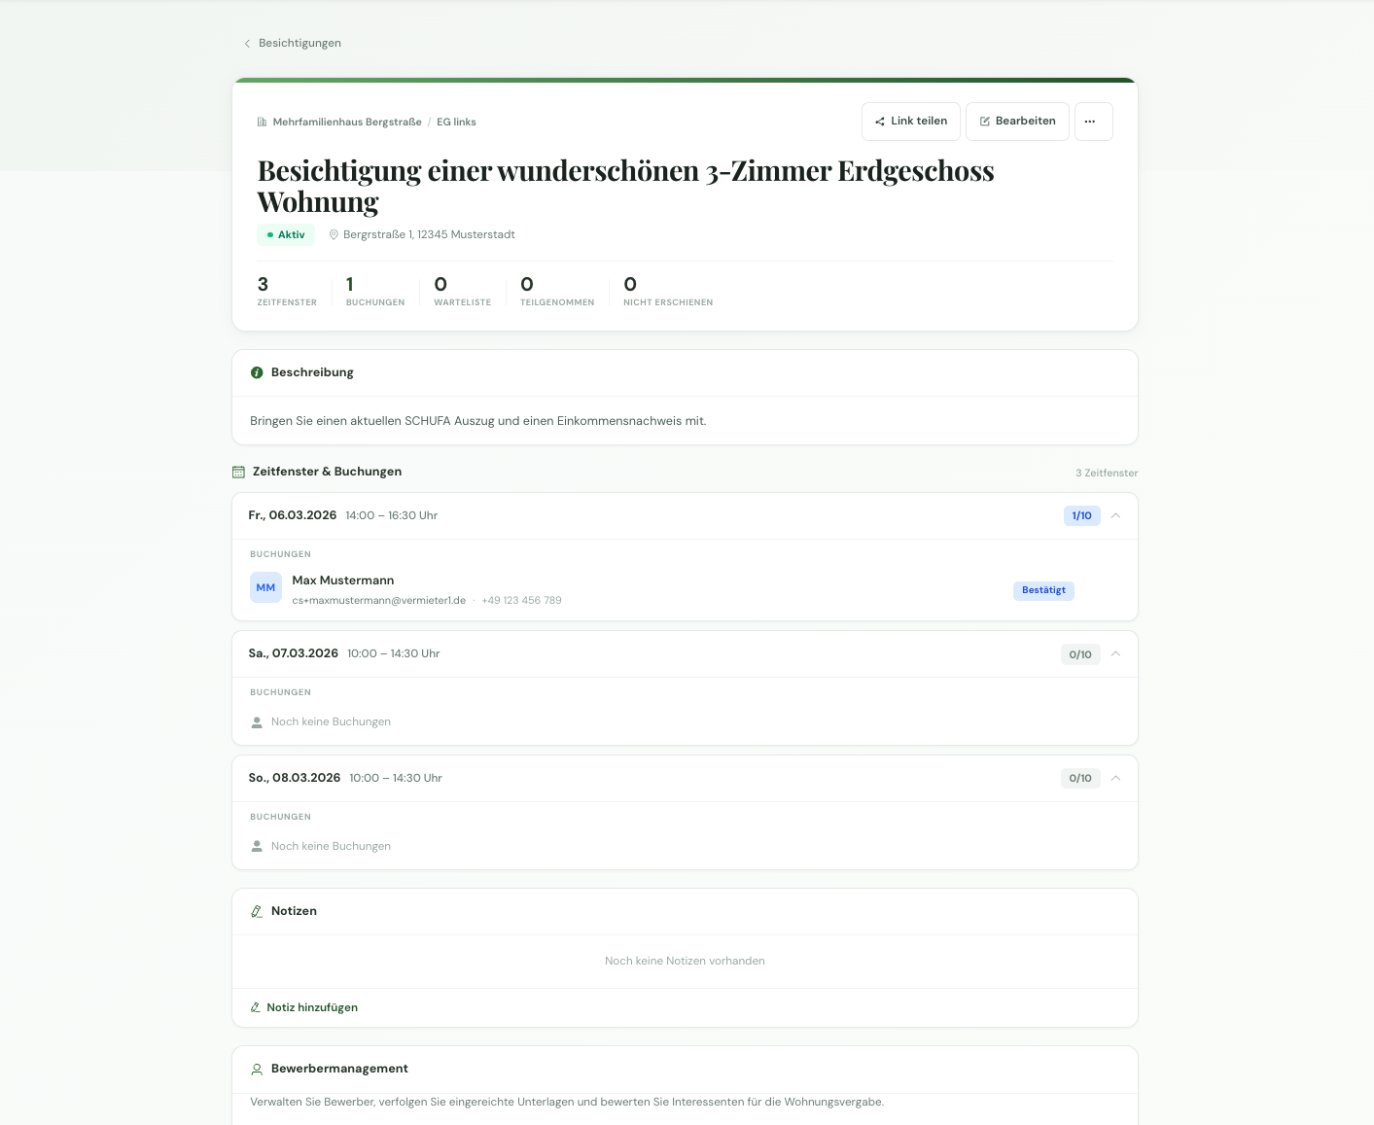Click the calendar icon beside Zeitfenster & Buchungen
Screen dimensions: 1374x1125
point(238,472)
